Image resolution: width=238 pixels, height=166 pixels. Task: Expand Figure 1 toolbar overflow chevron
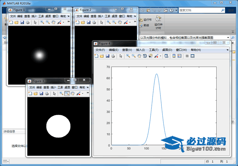pos(69,22)
